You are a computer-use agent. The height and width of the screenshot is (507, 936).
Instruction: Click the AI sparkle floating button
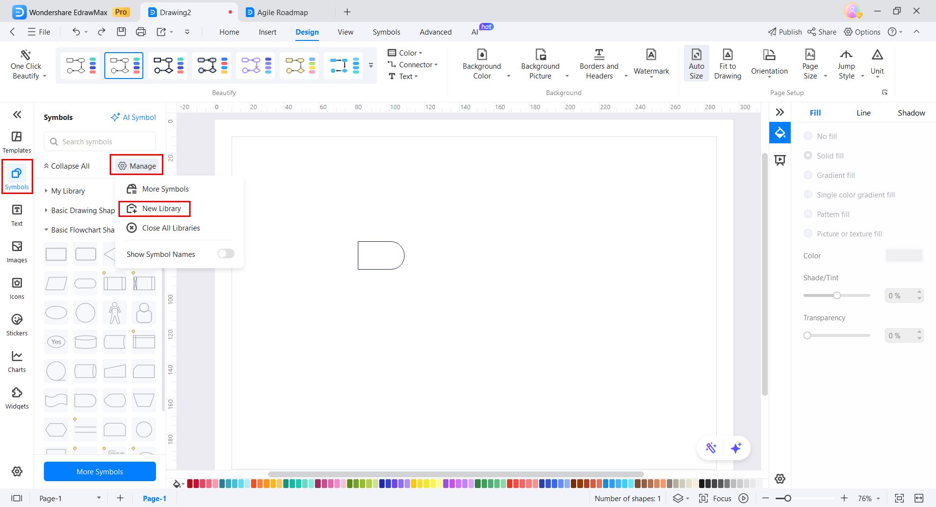[x=736, y=448]
